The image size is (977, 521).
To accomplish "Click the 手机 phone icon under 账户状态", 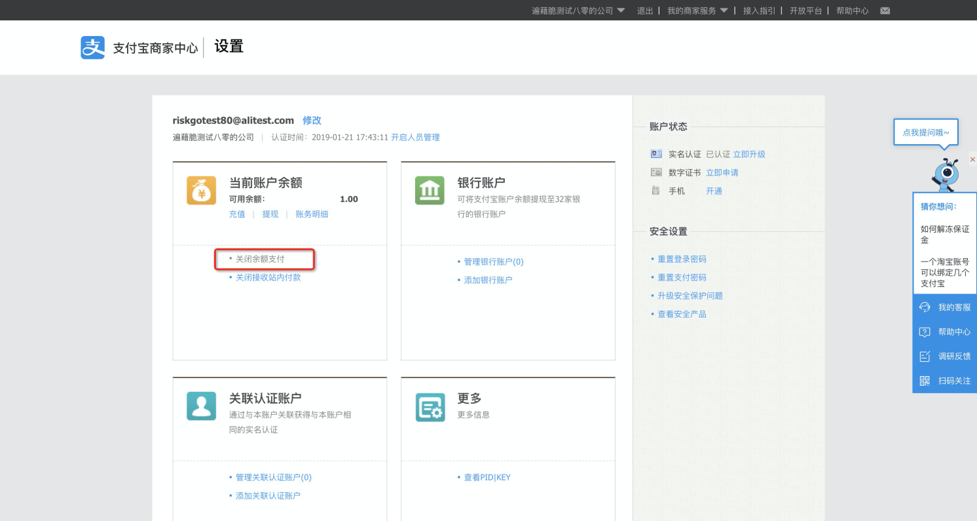I will [x=655, y=191].
